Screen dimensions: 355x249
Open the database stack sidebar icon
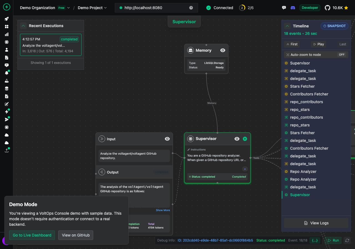7,89
